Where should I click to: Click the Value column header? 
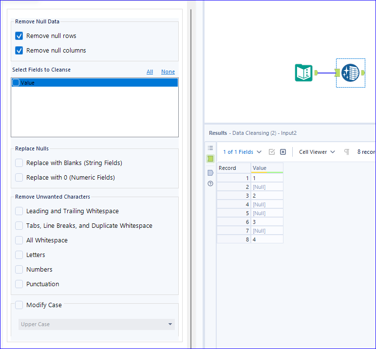point(267,168)
